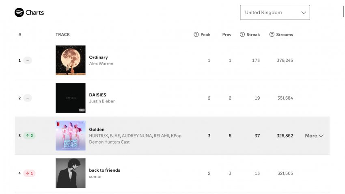Click the Streams column help icon
The width and height of the screenshot is (345, 194).
pyautogui.click(x=272, y=35)
